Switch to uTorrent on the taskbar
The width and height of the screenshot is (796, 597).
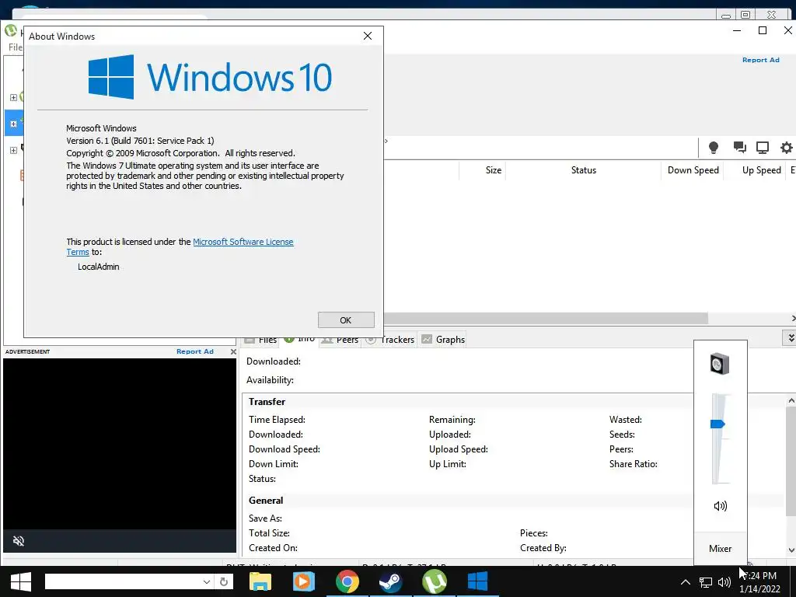pos(435,581)
